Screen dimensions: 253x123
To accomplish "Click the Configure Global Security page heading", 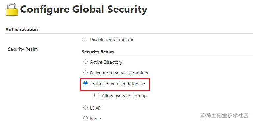I will [x=84, y=9].
